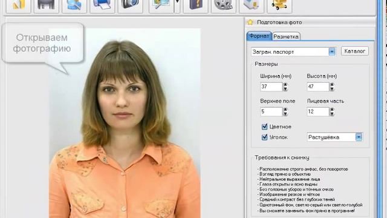
Task: Click the person with magnifier toolbar icon
Action: coord(74,5)
